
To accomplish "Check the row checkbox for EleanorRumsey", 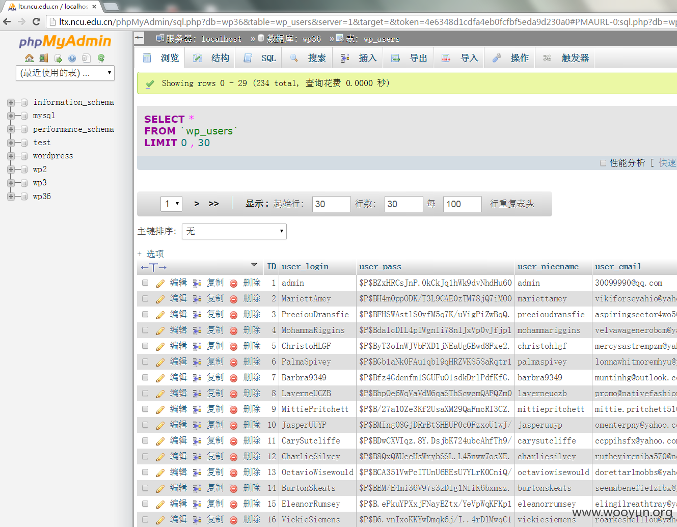I will (x=145, y=504).
